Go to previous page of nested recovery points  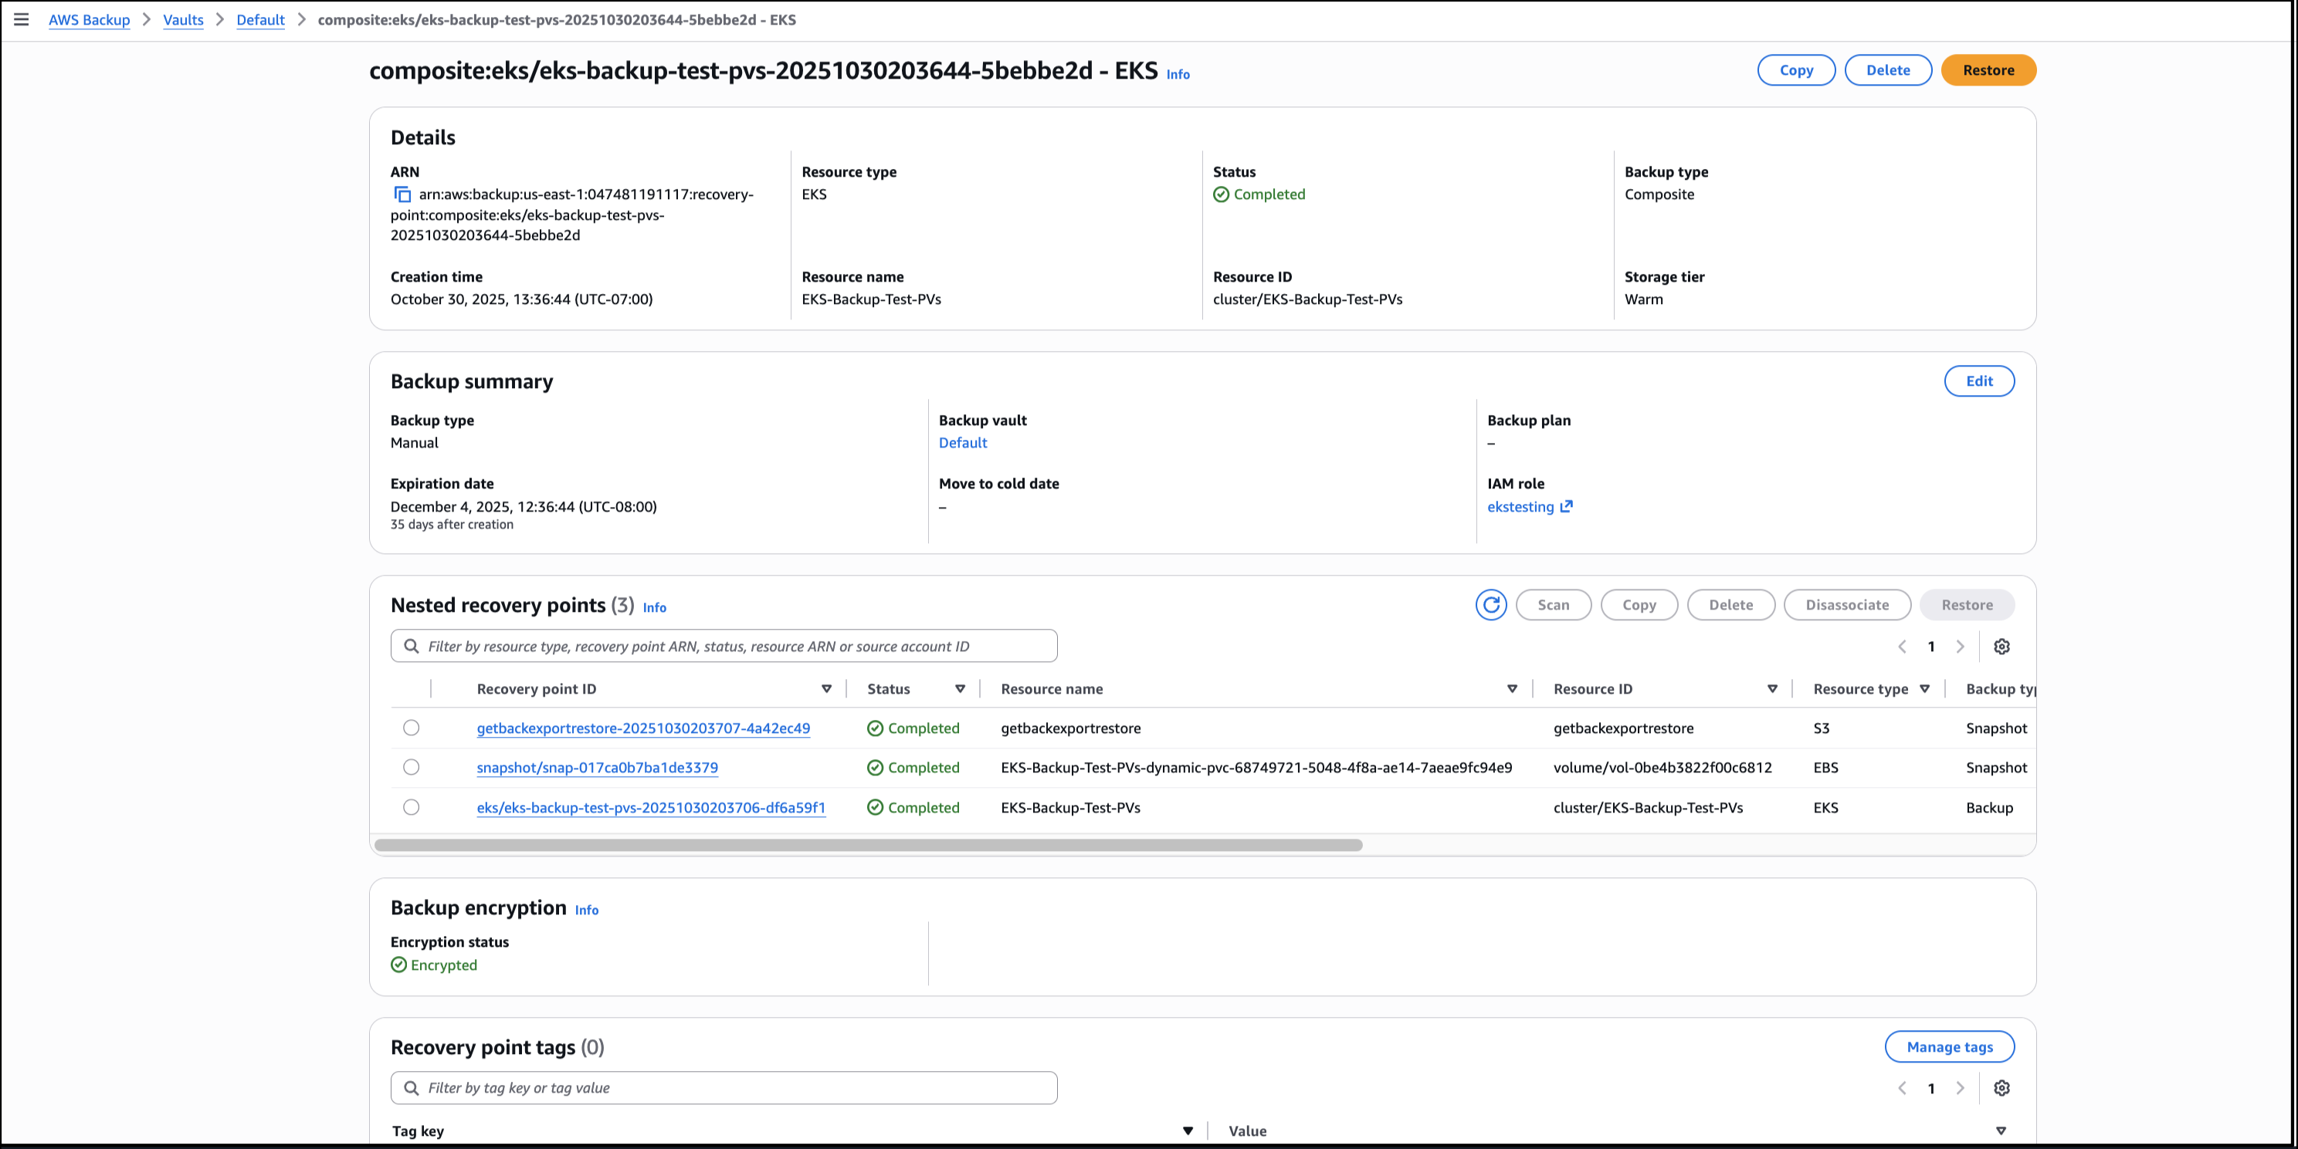[1902, 646]
